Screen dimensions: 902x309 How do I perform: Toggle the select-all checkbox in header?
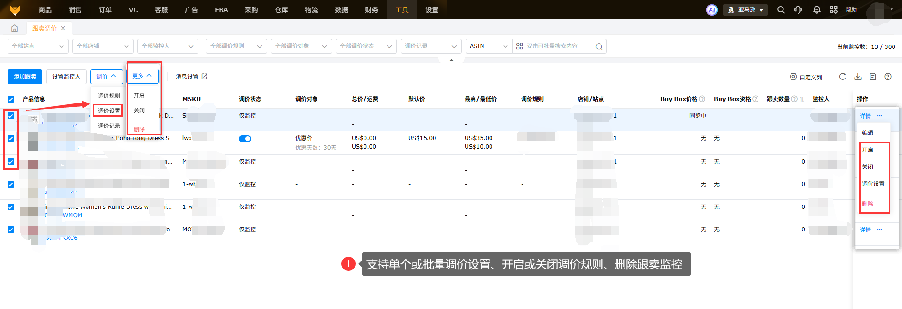[11, 99]
